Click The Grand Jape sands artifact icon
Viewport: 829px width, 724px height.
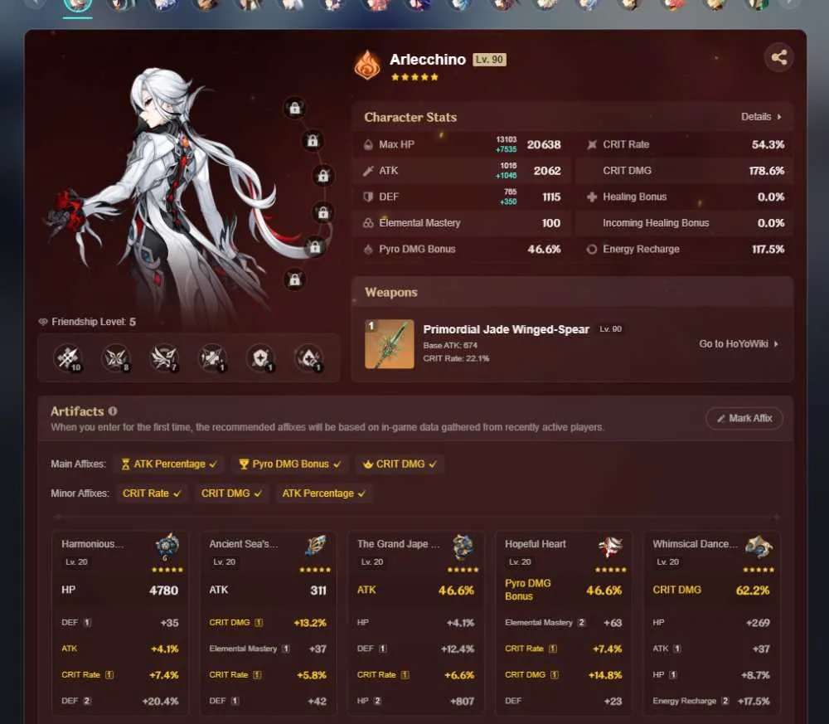(x=463, y=547)
